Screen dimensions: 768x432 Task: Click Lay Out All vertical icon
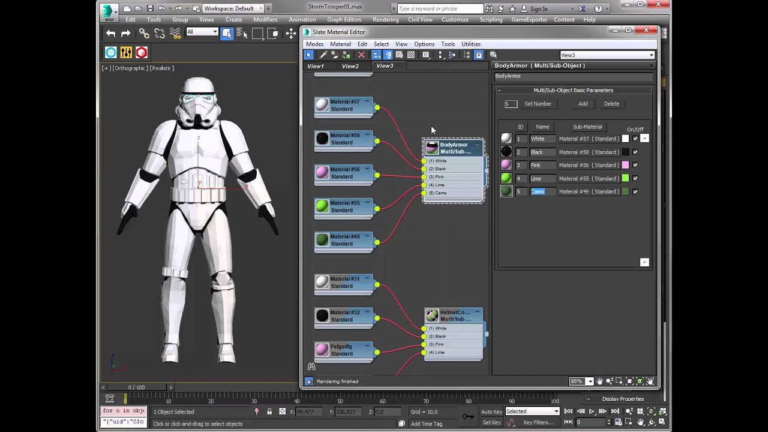click(440, 55)
